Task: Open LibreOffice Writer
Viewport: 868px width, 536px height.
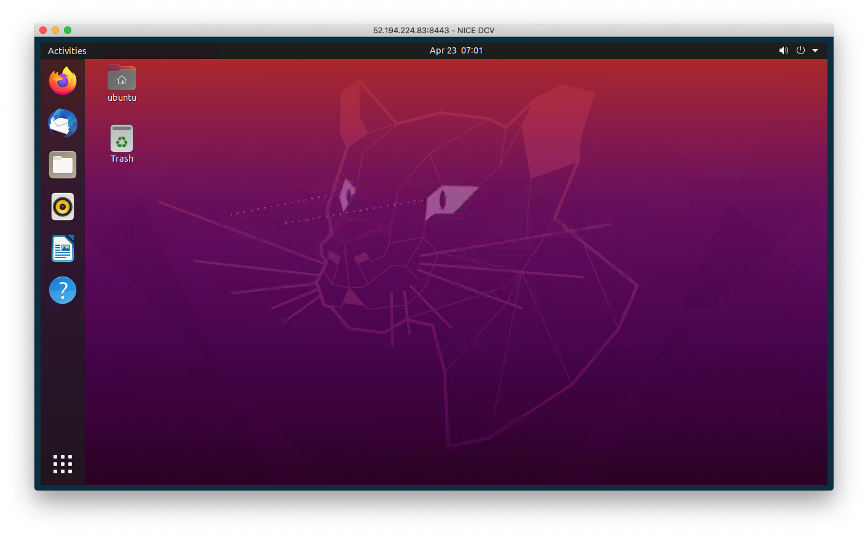Action: pos(62,248)
